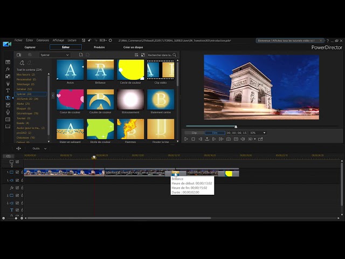Open the Éditer menu
The width and height of the screenshot is (345, 259).
30,40
